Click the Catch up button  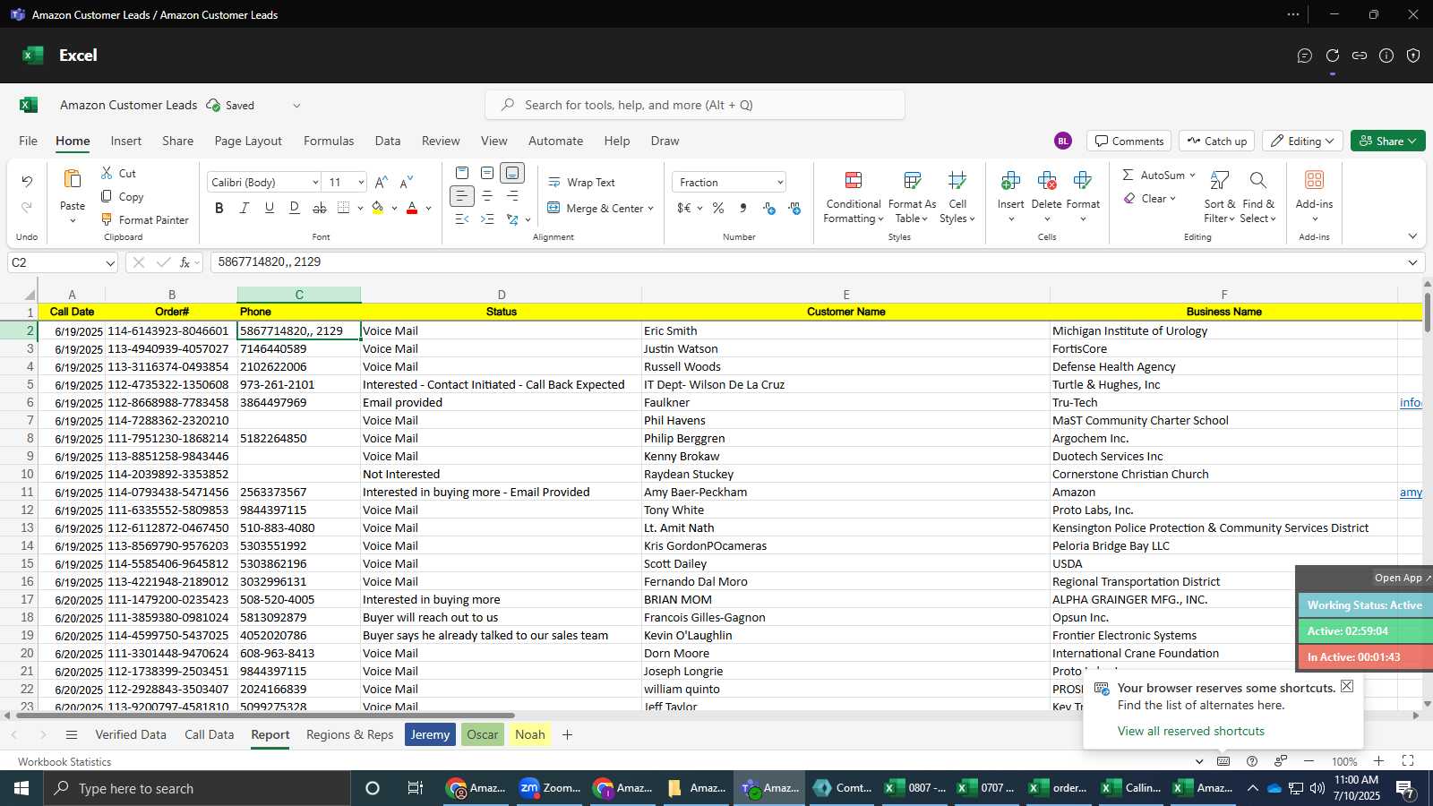[x=1216, y=141]
